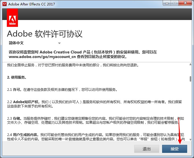Viewport: 194px width, 158px height.
Task: Click the red Adobe logo
Action: click(12, 18)
